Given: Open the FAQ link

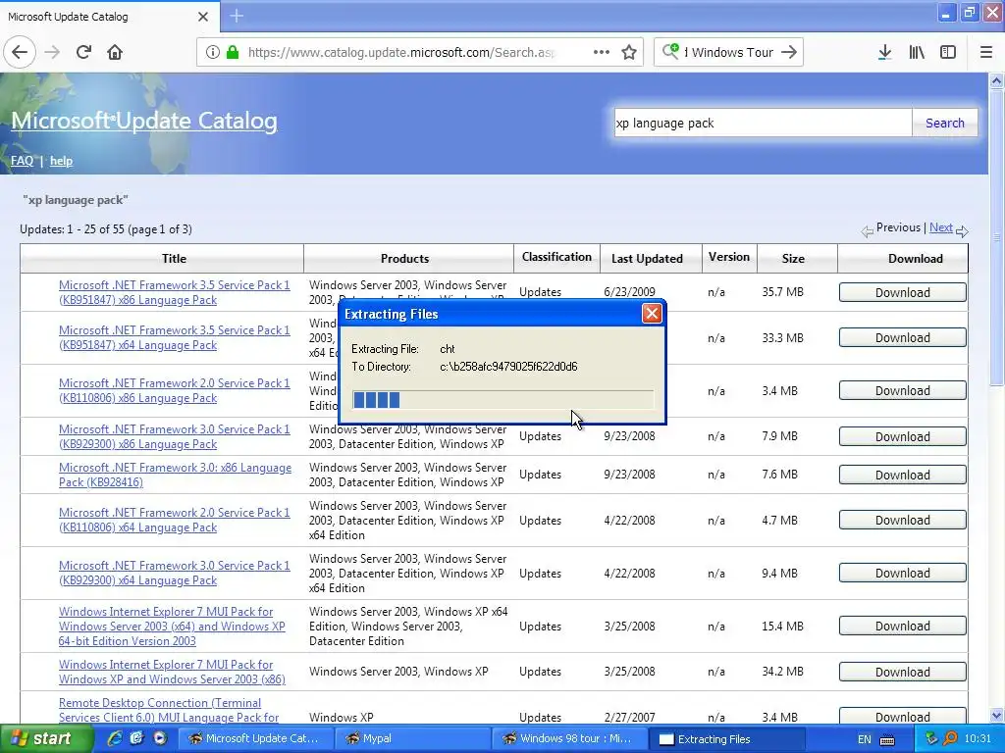Looking at the screenshot, I should coord(22,161).
